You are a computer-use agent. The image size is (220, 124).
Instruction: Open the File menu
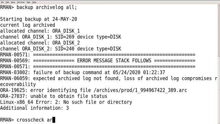pos(2,2)
